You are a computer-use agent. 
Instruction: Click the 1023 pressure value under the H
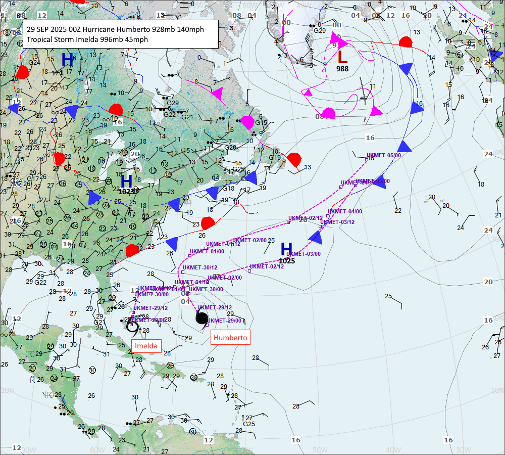(126, 192)
